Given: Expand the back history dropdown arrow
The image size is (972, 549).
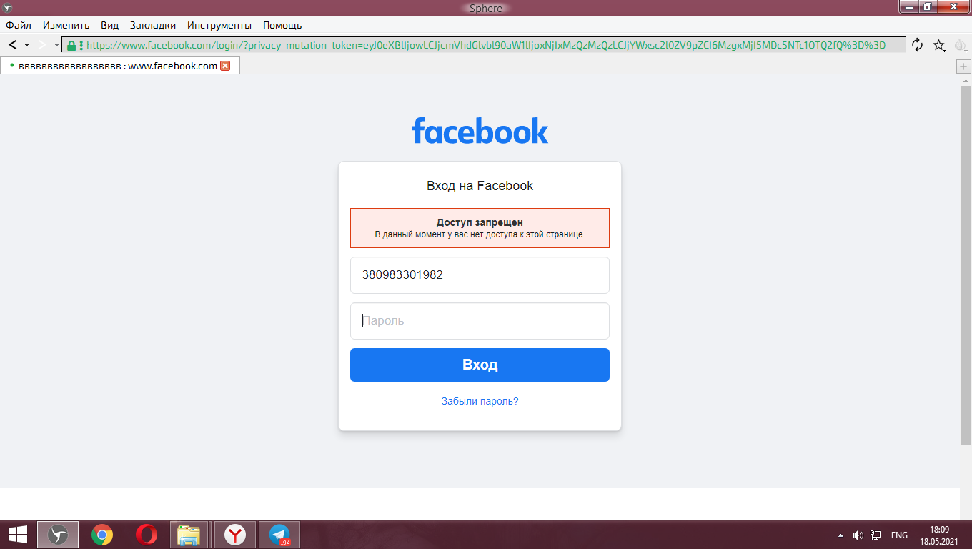Looking at the screenshot, I should click(x=27, y=44).
